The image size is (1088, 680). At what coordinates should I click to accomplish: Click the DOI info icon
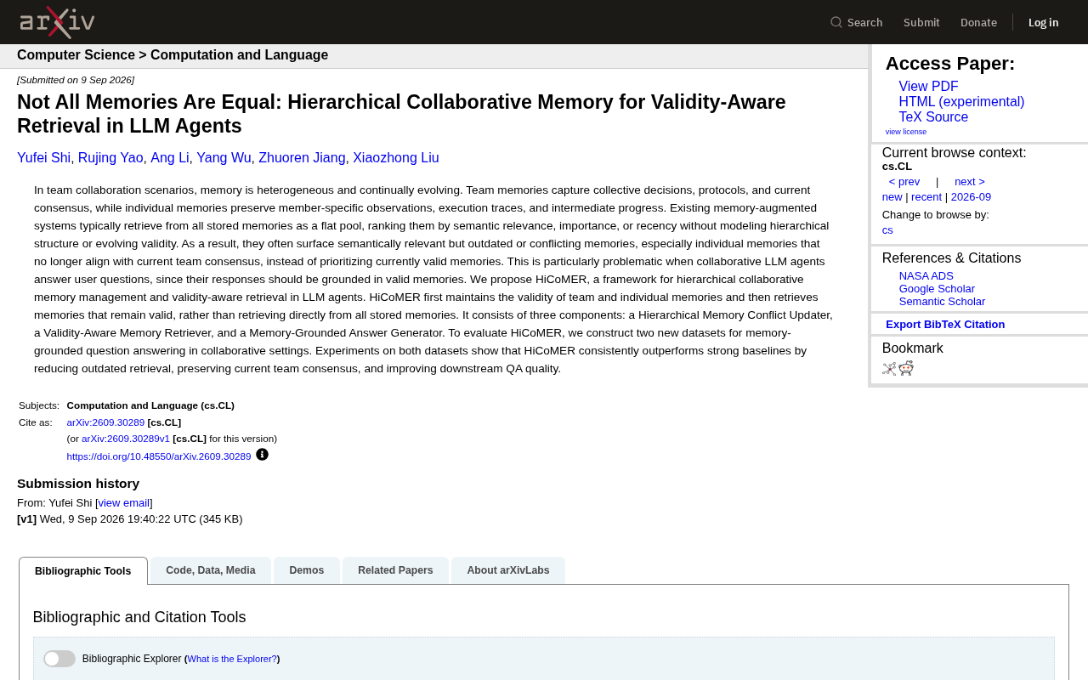(262, 455)
